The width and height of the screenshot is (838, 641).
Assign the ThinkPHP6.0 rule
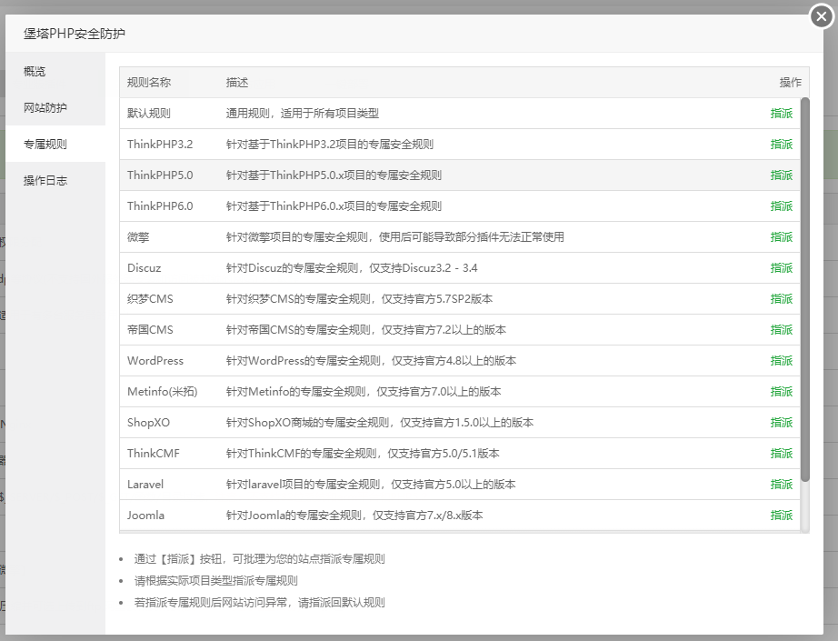click(x=782, y=206)
